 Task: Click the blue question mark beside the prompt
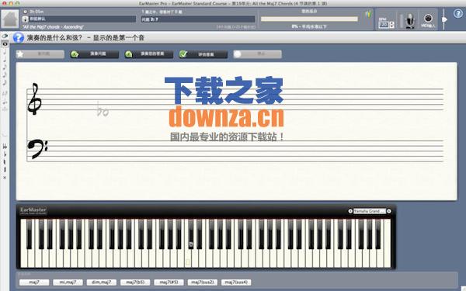(x=19, y=38)
